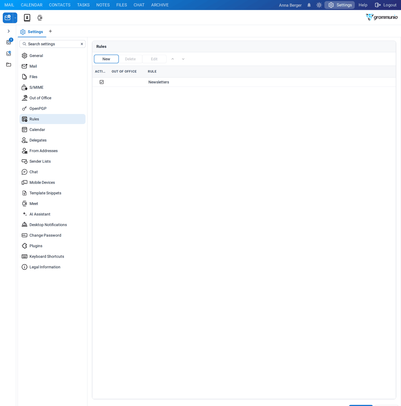Click the new email compose icon
This screenshot has height=406, width=401.
pyautogui.click(x=8, y=18)
